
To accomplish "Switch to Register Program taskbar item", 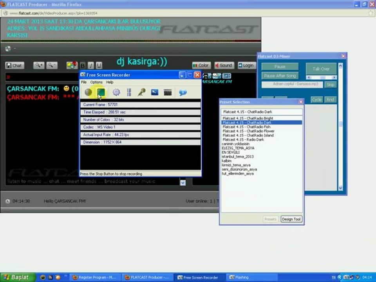I will tap(94, 277).
